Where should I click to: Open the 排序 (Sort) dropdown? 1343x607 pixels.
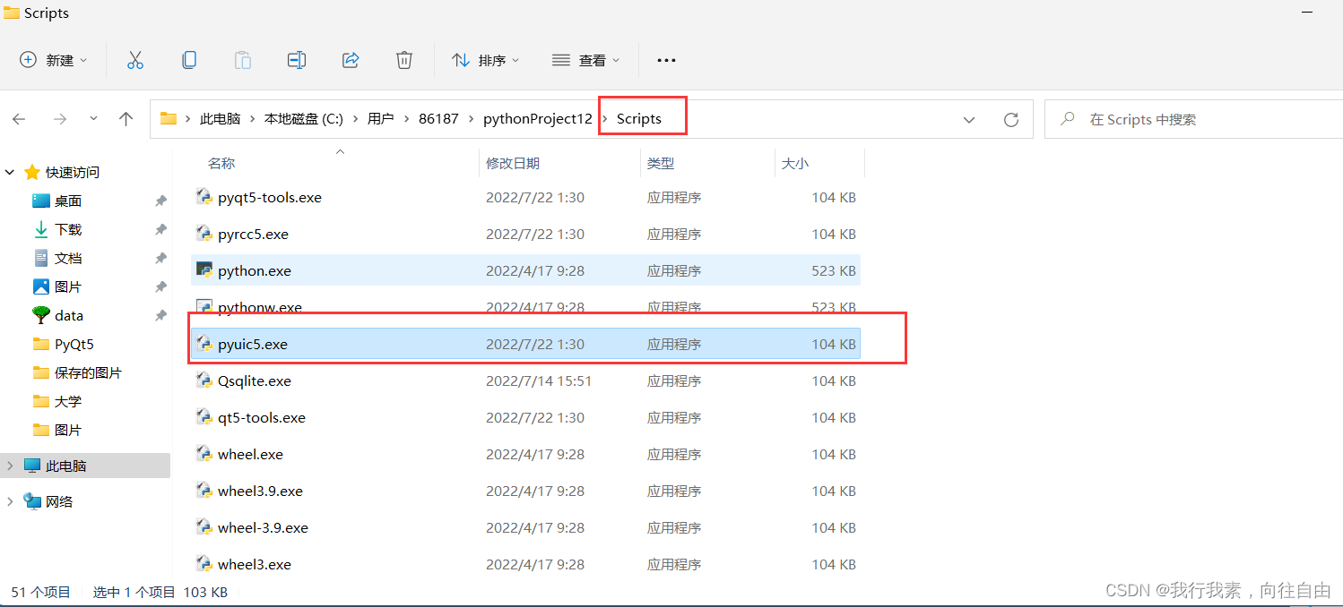point(485,60)
